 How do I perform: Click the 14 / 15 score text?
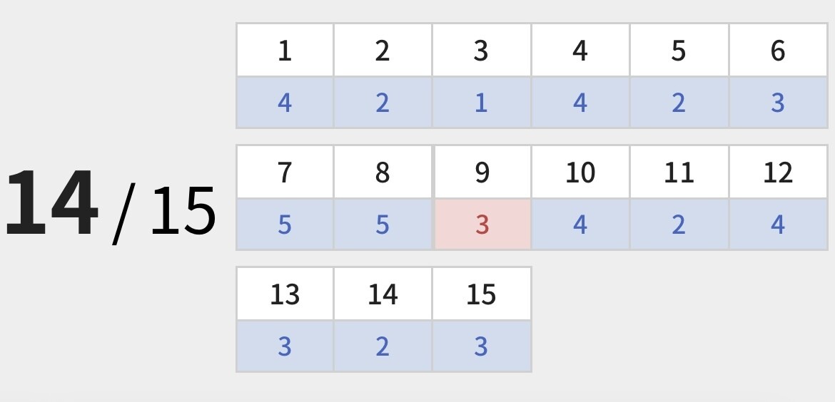tap(111, 205)
